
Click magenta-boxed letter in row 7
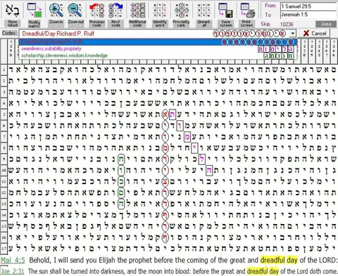187,137
